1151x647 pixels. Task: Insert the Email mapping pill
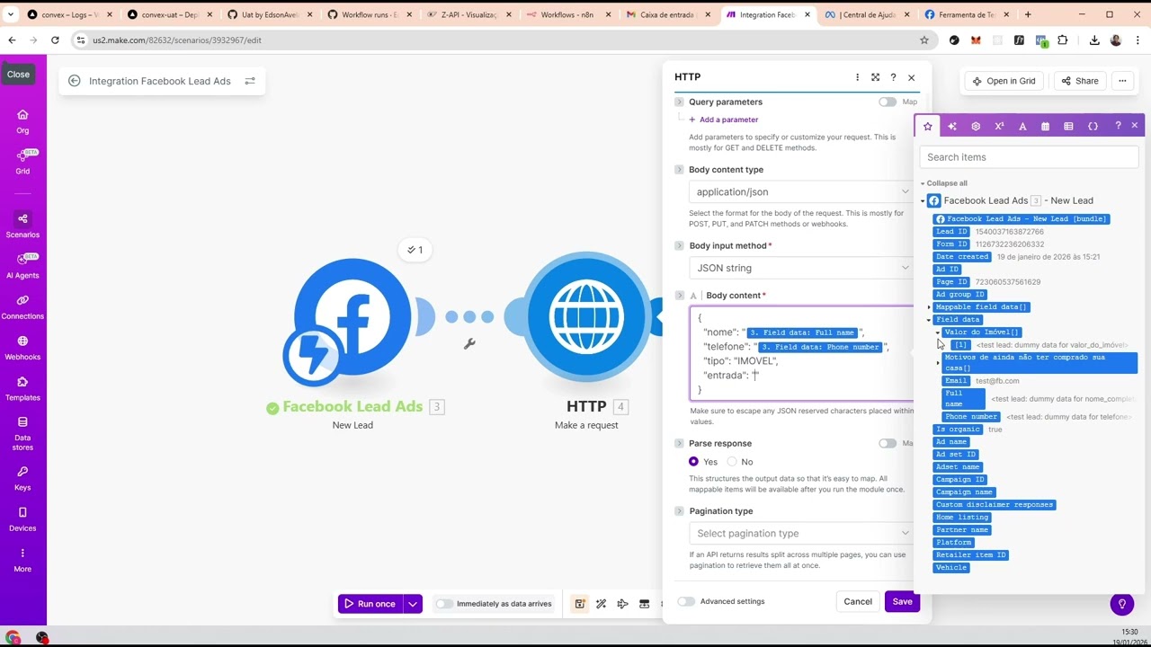[x=956, y=381]
